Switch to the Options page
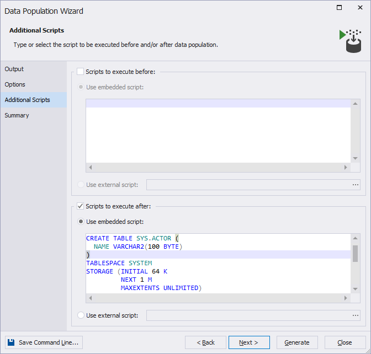The width and height of the screenshot is (371, 354). pos(15,84)
